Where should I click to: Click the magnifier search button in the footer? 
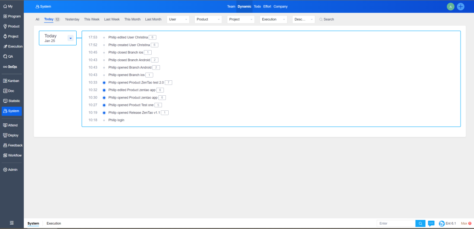point(421,223)
